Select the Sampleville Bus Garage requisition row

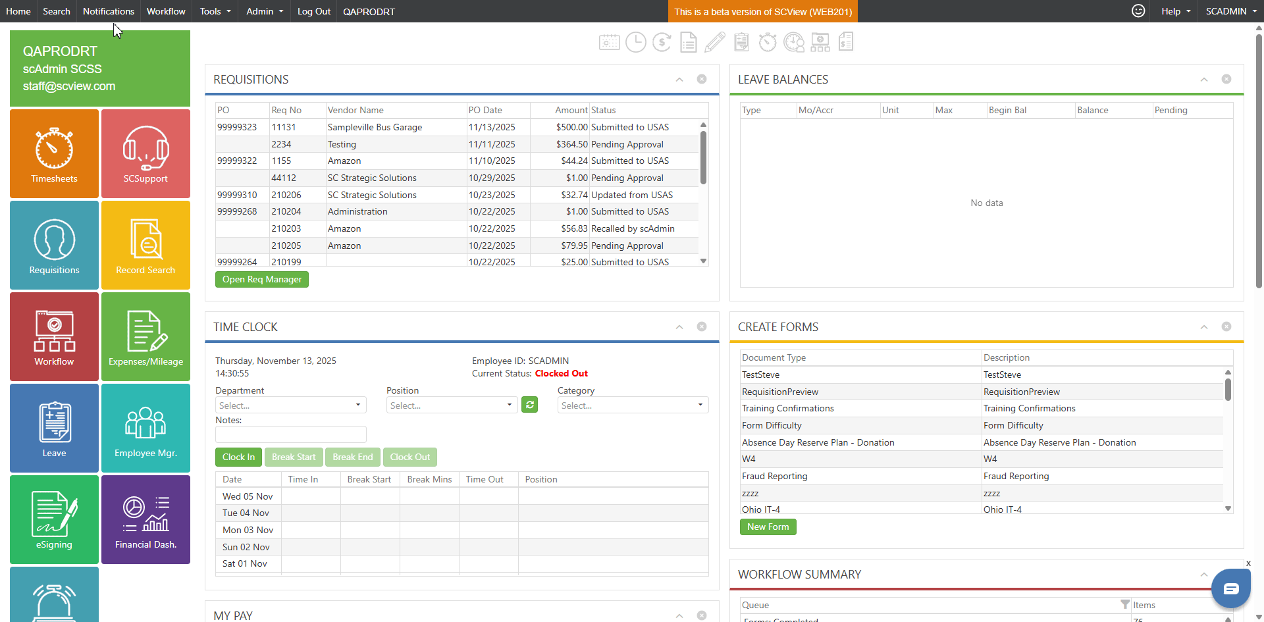[x=457, y=127]
